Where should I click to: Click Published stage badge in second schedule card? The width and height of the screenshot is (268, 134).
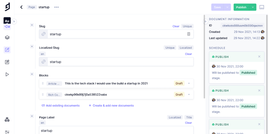(248, 106)
